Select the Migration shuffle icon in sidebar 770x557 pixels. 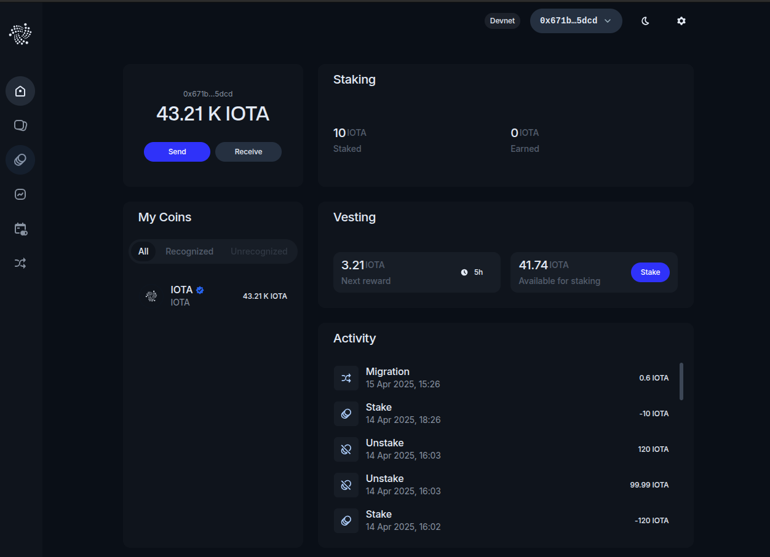click(x=20, y=263)
